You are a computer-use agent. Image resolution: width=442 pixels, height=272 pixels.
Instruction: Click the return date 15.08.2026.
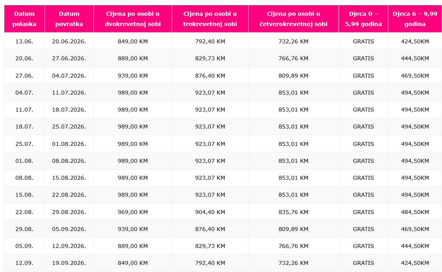point(69,178)
